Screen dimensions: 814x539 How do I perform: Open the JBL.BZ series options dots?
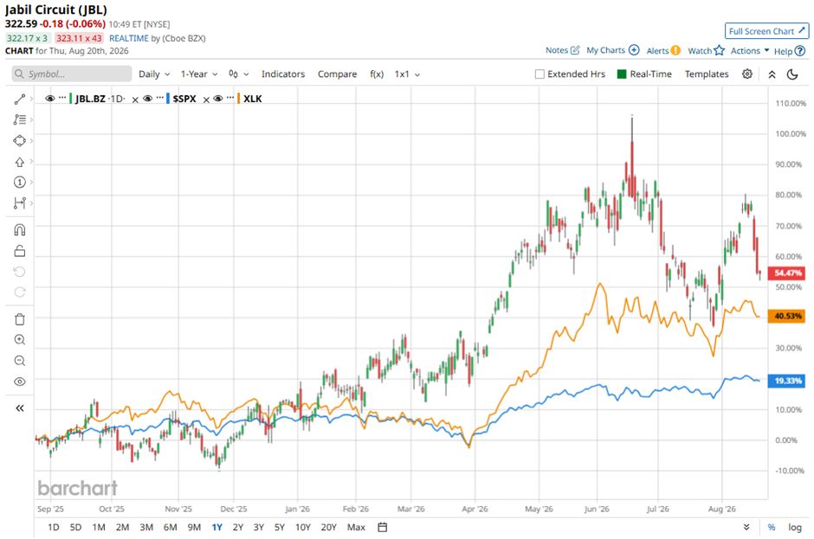coord(62,98)
